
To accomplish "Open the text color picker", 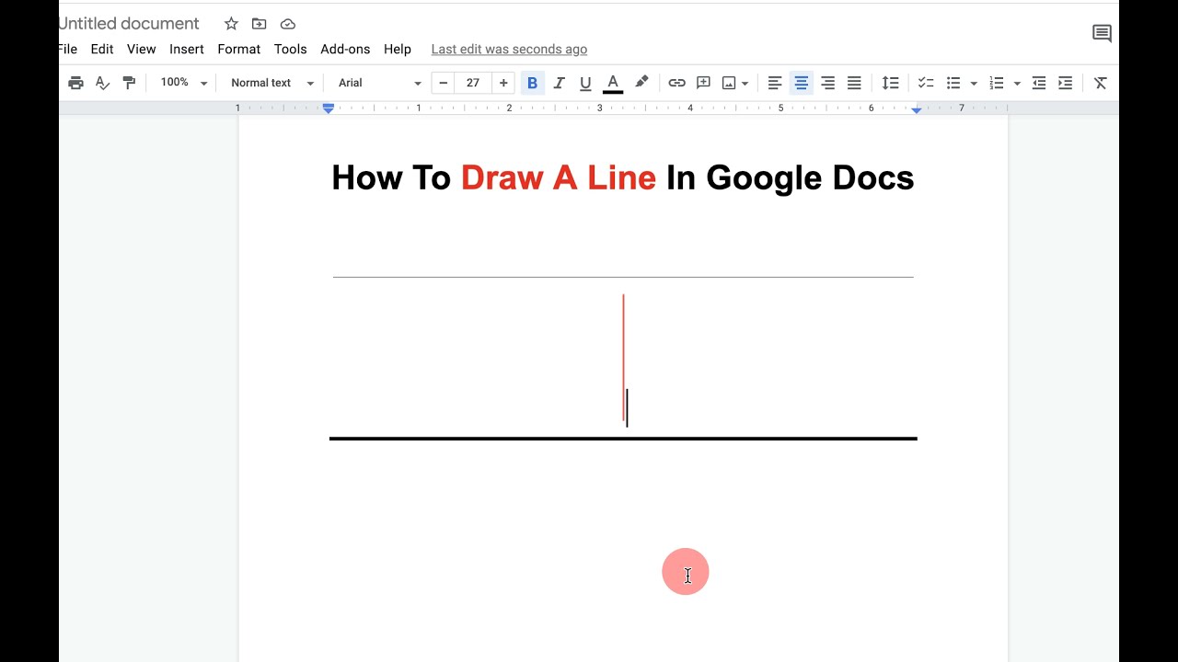I will [x=613, y=83].
